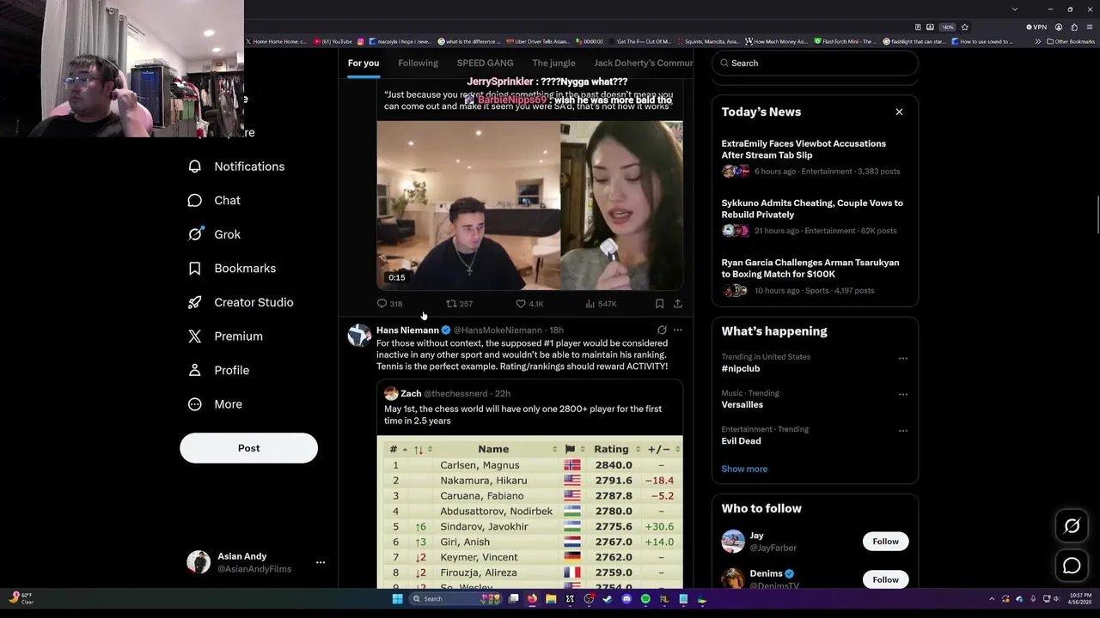This screenshot has width=1100, height=618.
Task: Play the 0:15 video in the post
Action: point(529,206)
